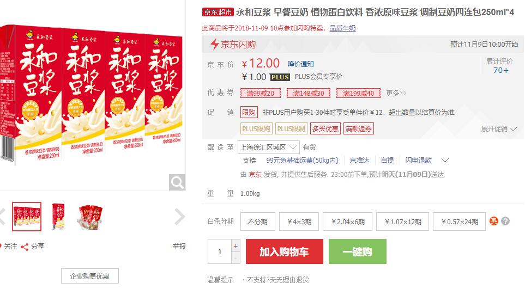Expand delivery support options chevron
The height and width of the screenshot is (289, 525).
coord(445,161)
